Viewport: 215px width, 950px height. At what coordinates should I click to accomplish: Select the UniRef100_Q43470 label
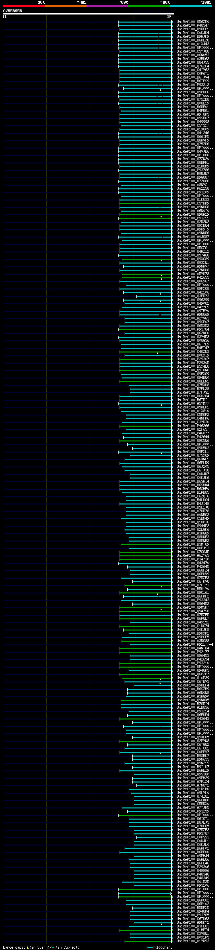click(x=193, y=563)
